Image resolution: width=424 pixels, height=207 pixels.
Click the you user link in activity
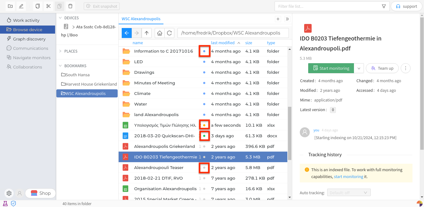tap(316, 130)
